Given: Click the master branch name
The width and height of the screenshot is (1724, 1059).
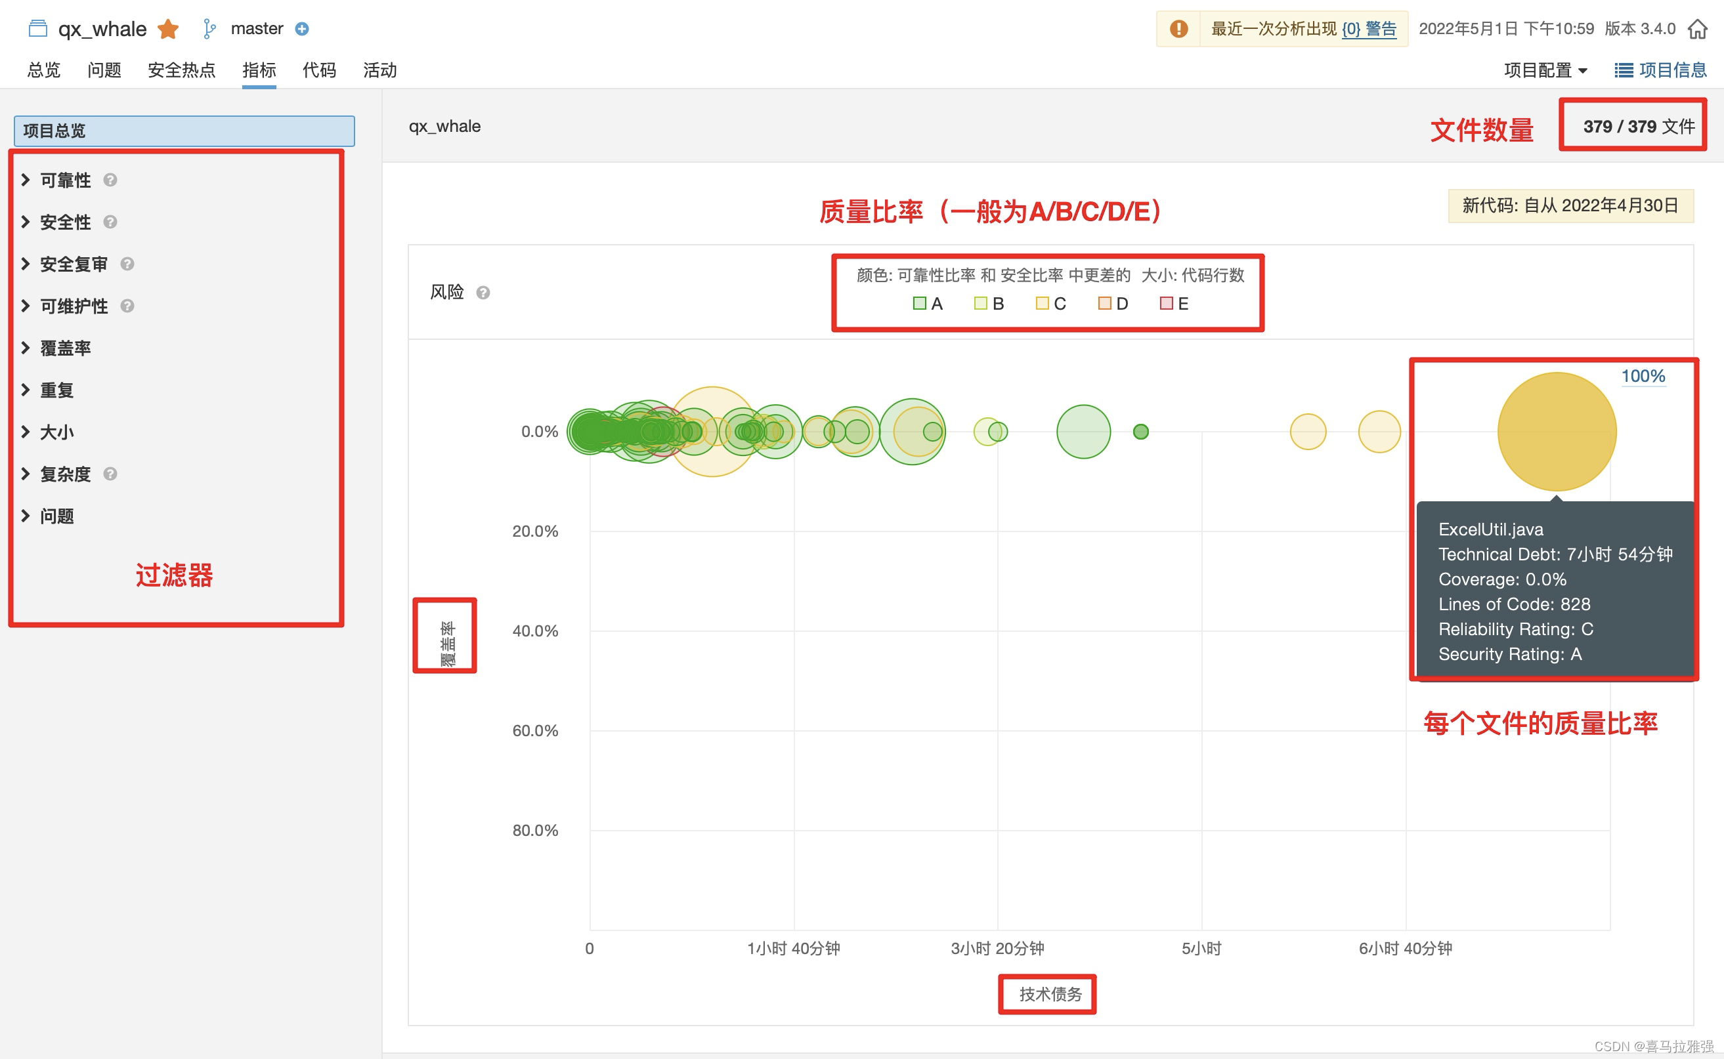Looking at the screenshot, I should click(257, 29).
